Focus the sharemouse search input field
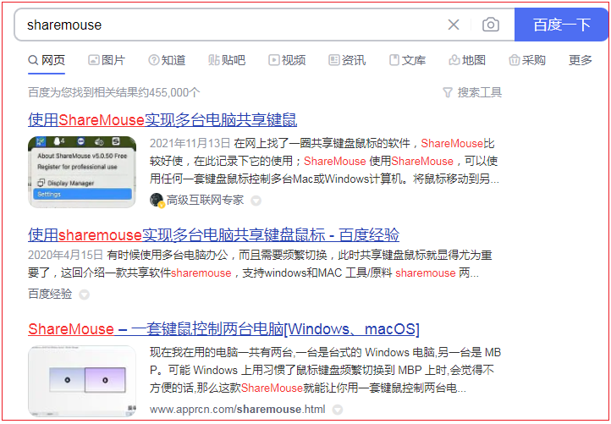The height and width of the screenshot is (424, 611). 234,25
